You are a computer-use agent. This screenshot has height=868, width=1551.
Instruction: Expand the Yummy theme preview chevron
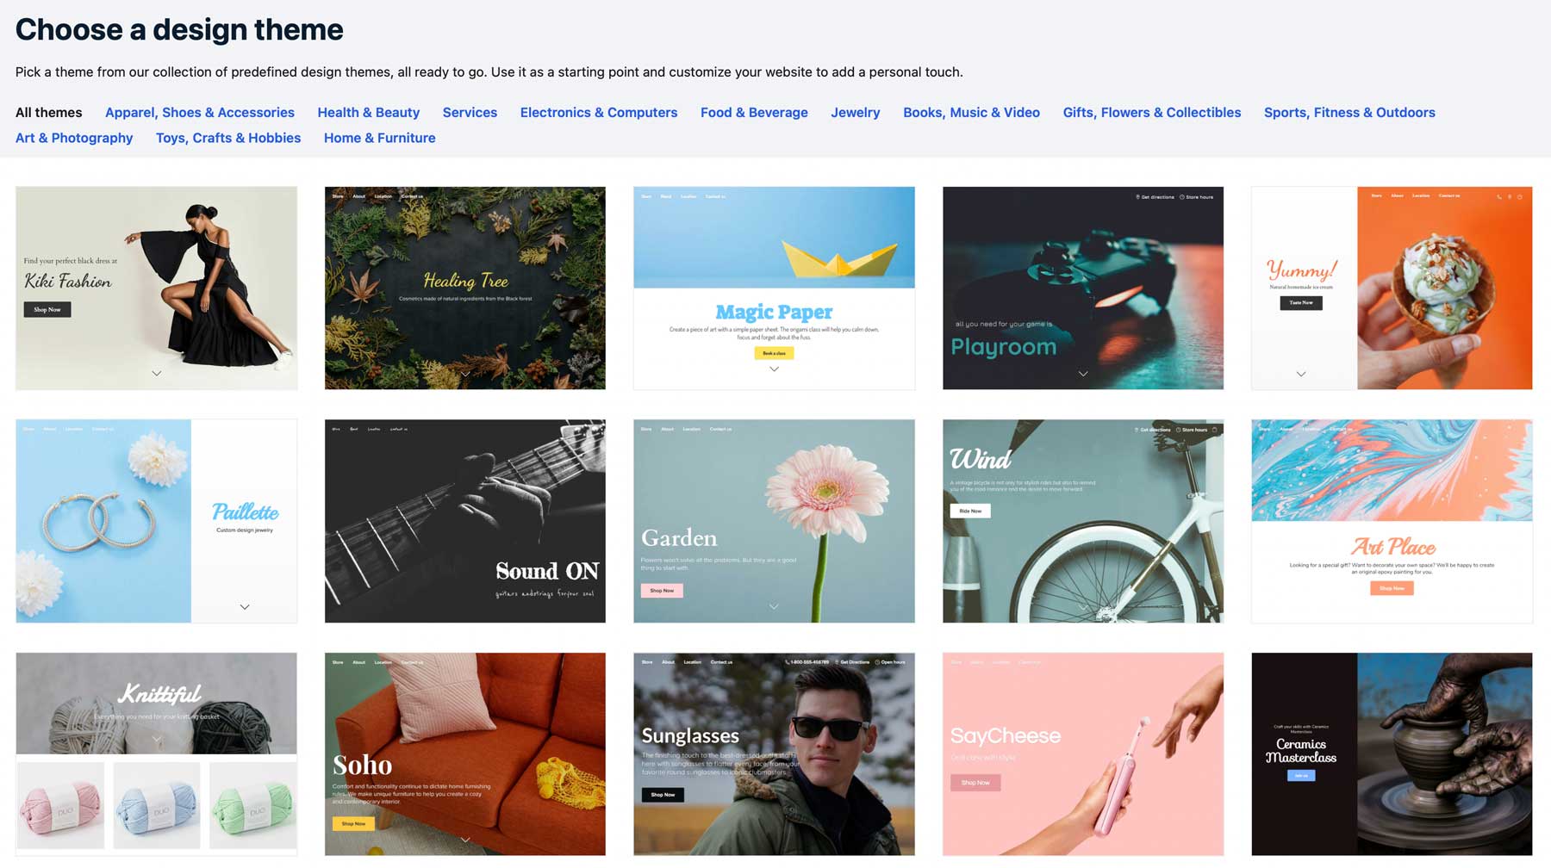pyautogui.click(x=1301, y=374)
